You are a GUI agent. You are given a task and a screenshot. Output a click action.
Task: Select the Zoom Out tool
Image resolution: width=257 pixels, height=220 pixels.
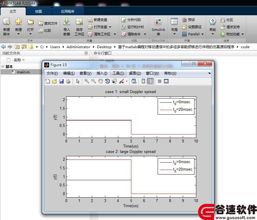[94, 81]
